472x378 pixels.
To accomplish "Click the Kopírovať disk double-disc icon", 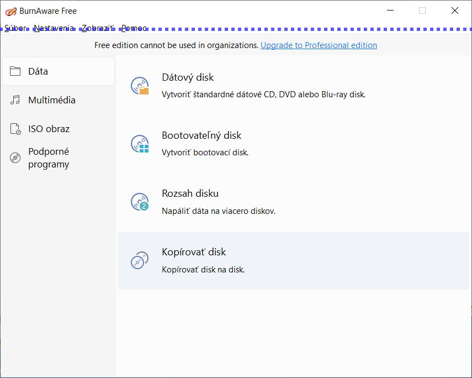I will pyautogui.click(x=140, y=260).
